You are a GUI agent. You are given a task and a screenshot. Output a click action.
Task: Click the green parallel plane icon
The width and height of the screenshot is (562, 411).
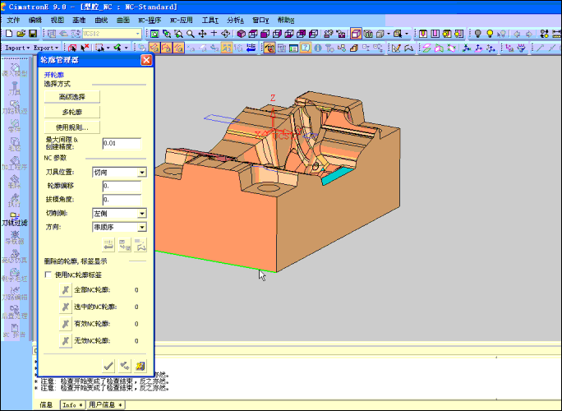pyautogui.click(x=426, y=48)
